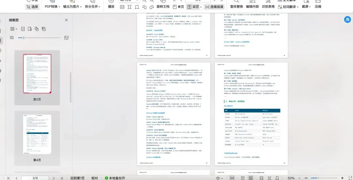Go to previous page with status bar arrow

click(17, 178)
